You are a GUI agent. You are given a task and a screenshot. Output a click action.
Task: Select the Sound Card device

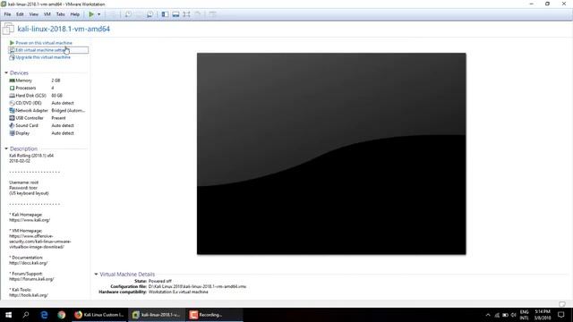point(47,125)
